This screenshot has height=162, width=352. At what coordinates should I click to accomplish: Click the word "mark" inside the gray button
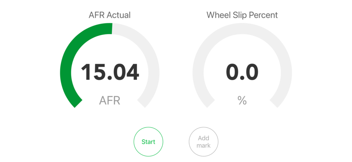click(x=203, y=145)
